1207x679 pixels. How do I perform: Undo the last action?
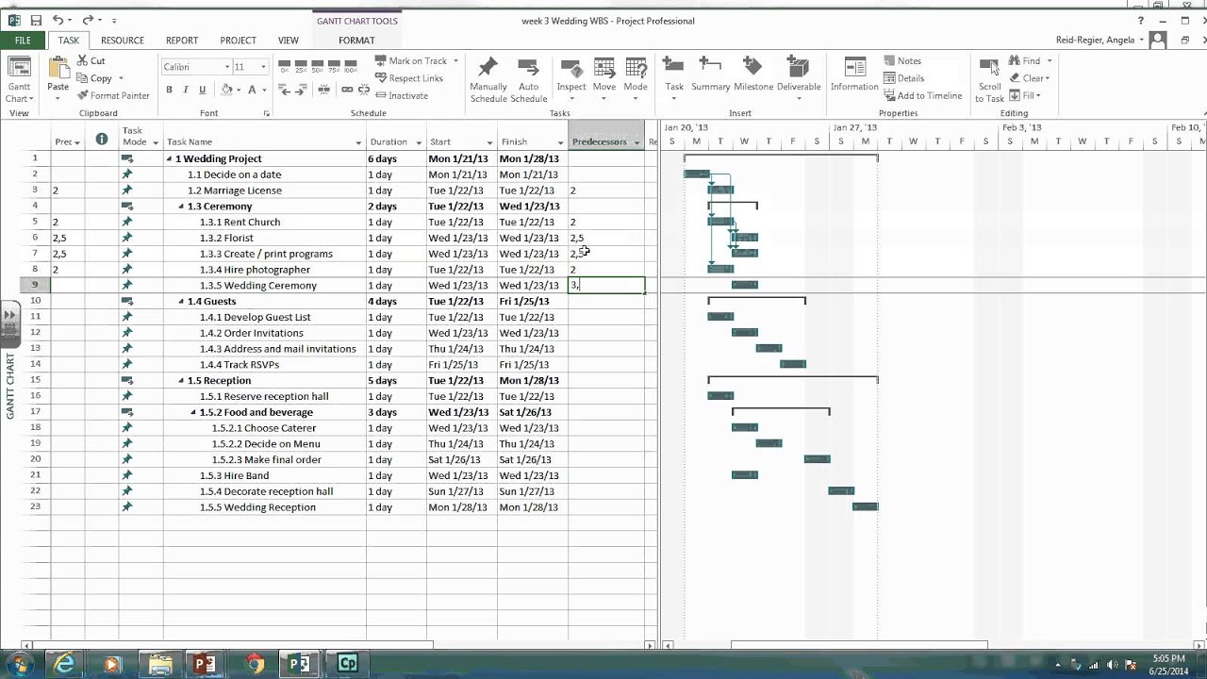58,20
